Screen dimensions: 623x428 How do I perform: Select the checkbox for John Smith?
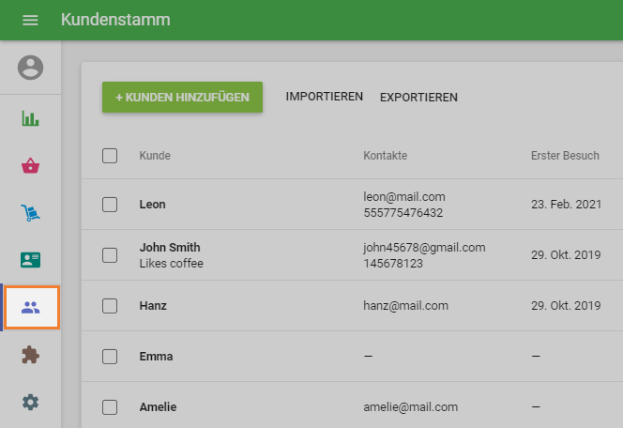110,255
